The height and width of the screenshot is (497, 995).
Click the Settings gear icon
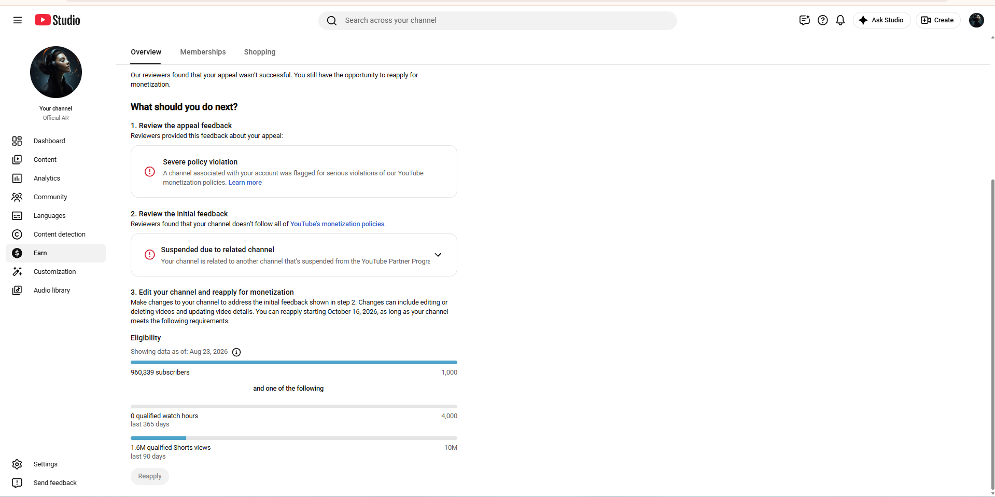coord(17,464)
